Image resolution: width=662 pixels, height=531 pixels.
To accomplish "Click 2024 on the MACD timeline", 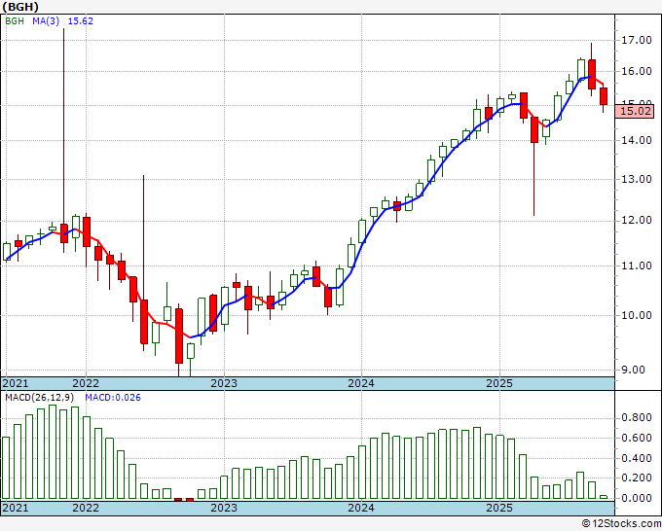I will tap(361, 508).
